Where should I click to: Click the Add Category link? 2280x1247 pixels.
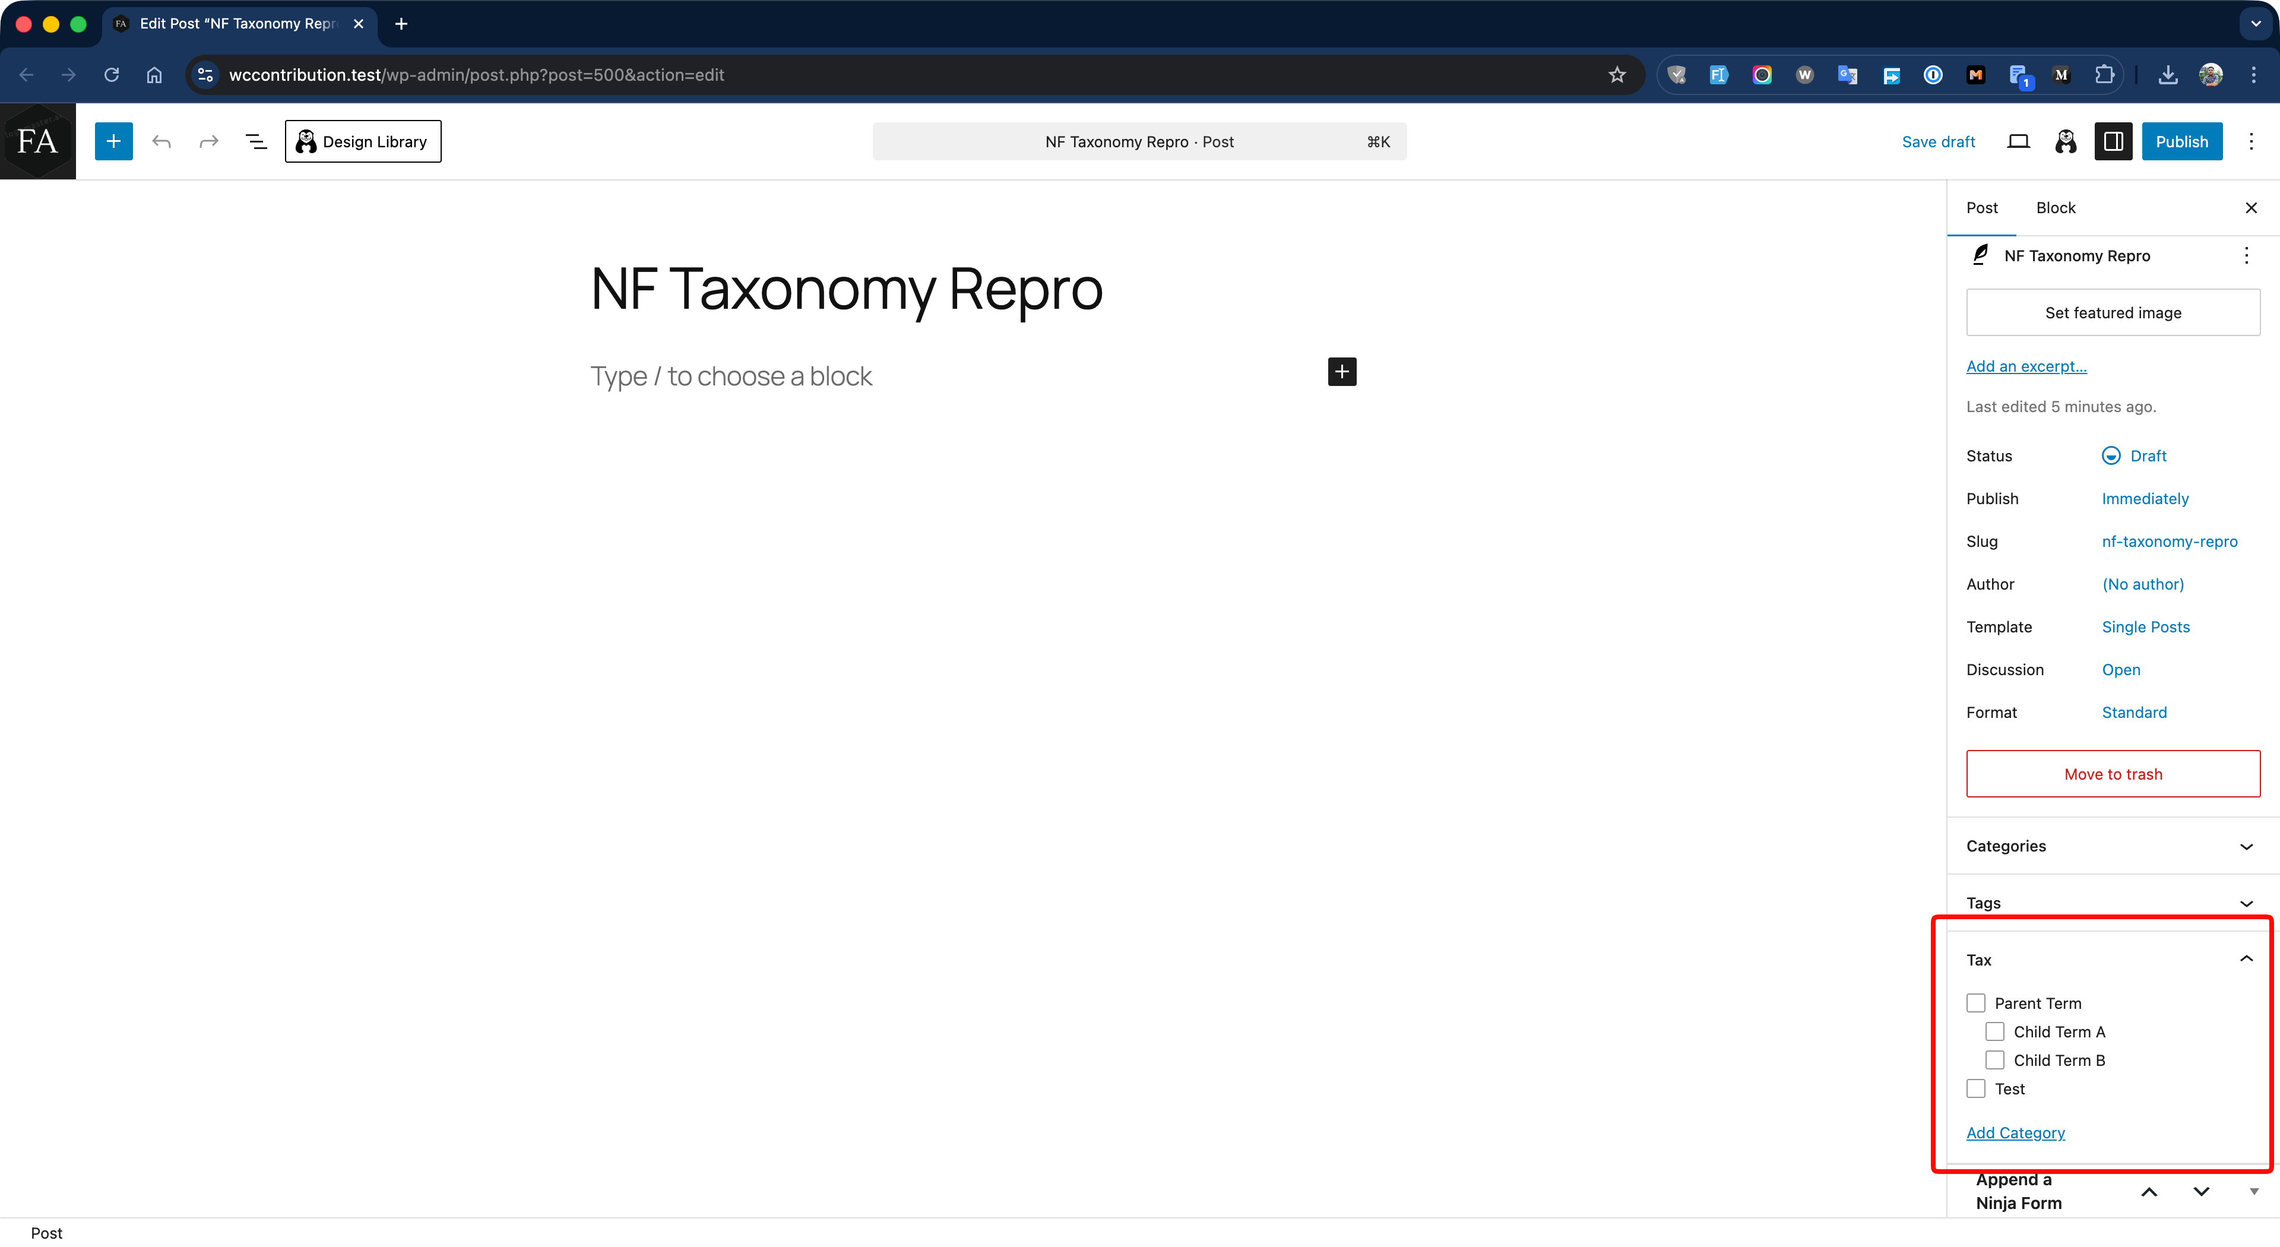(x=2015, y=1133)
